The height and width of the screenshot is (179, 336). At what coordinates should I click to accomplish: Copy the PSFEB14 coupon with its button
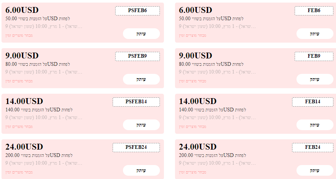141,125
